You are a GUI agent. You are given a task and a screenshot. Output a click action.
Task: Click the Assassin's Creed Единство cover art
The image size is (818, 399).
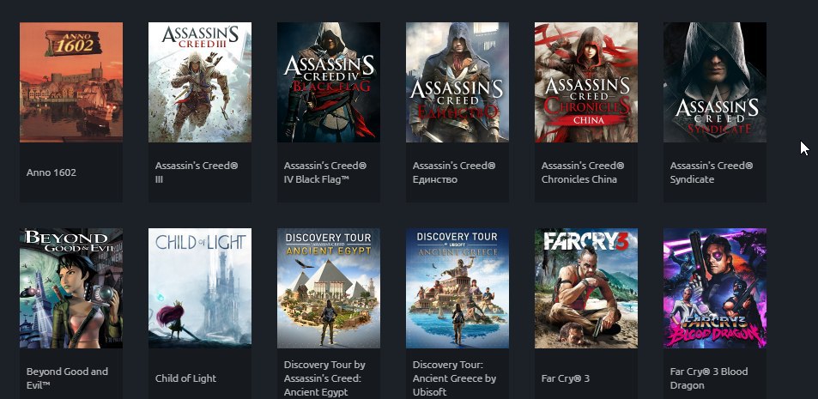(457, 82)
